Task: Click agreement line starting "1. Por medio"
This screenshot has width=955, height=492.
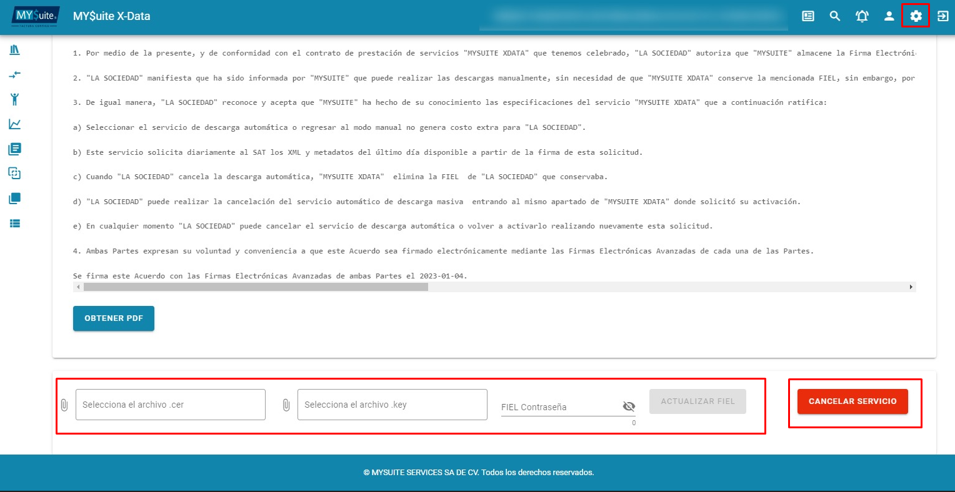Action: point(494,53)
